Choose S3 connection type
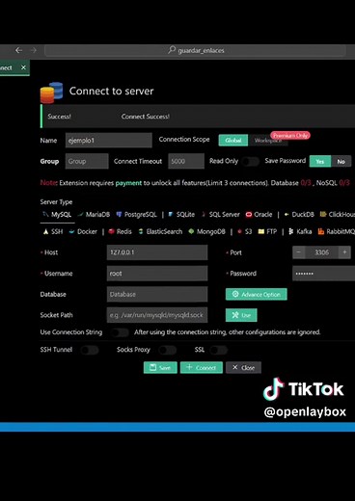 coord(244,231)
